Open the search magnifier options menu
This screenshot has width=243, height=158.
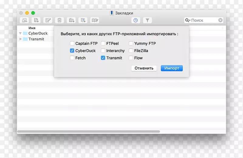click(188, 20)
